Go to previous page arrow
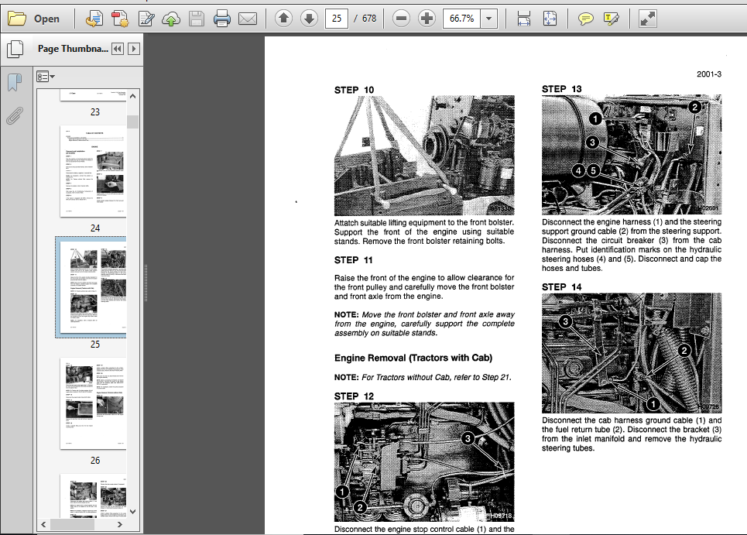The height and width of the screenshot is (535, 747). tap(284, 19)
